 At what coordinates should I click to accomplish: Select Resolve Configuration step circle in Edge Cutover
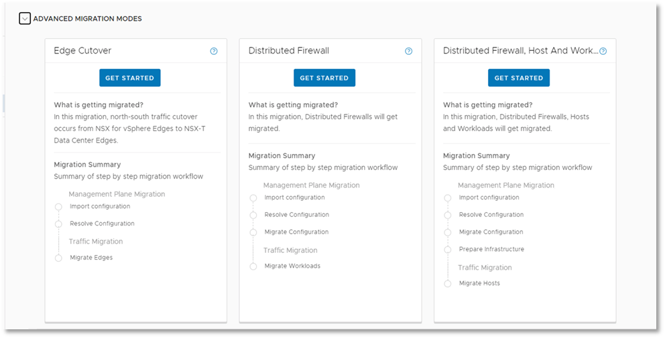[58, 224]
